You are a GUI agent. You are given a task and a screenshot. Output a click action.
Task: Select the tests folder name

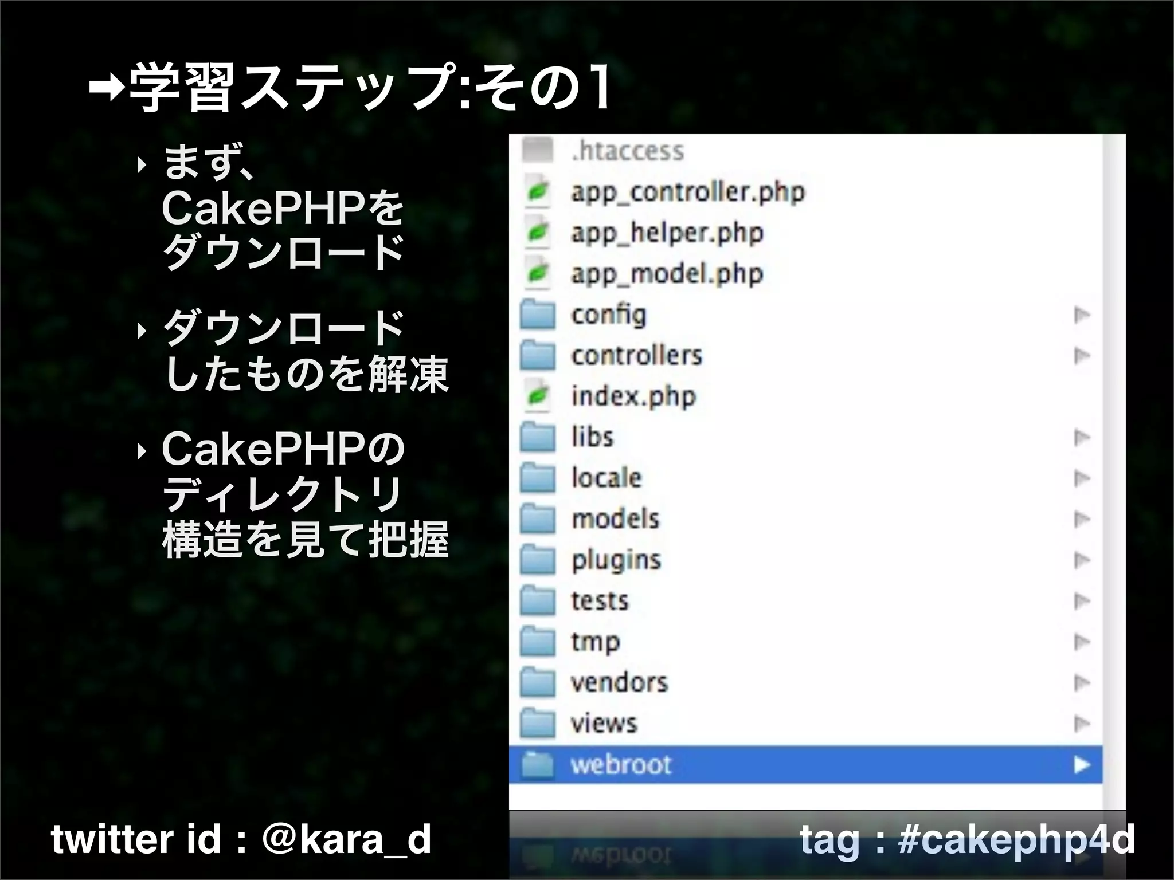point(600,601)
